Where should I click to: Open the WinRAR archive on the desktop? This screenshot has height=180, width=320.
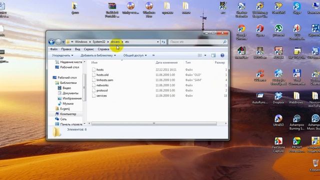tap(112, 10)
